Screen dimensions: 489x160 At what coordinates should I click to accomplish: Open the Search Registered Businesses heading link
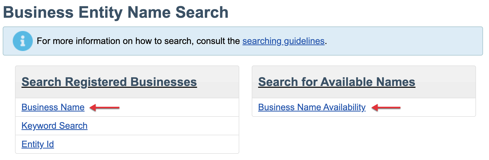coord(109,82)
